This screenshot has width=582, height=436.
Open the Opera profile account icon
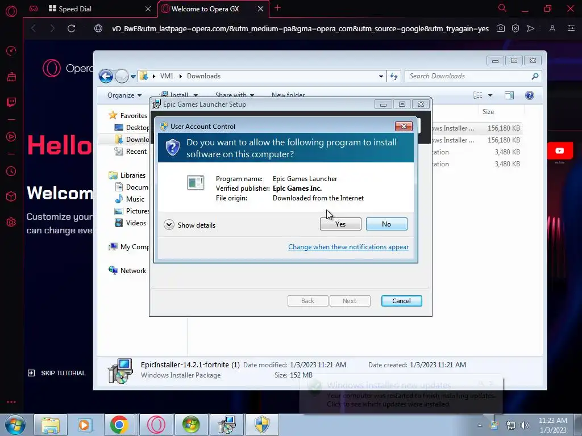point(552,28)
